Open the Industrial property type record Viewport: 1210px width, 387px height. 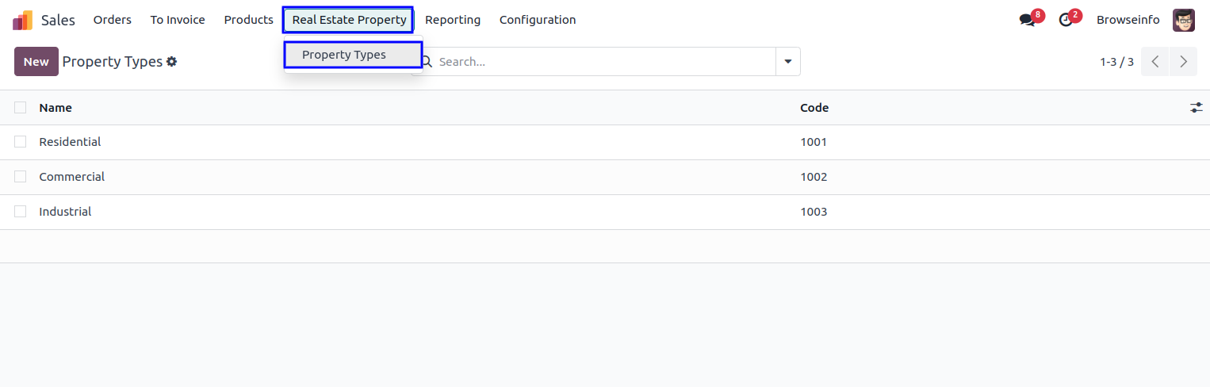click(65, 212)
